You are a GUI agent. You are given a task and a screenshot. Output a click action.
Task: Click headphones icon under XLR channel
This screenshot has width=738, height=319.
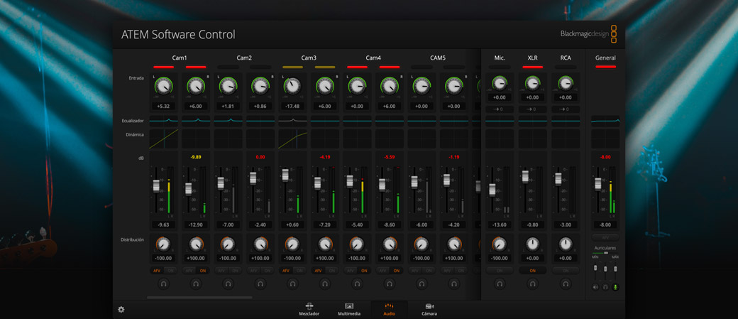click(532, 284)
